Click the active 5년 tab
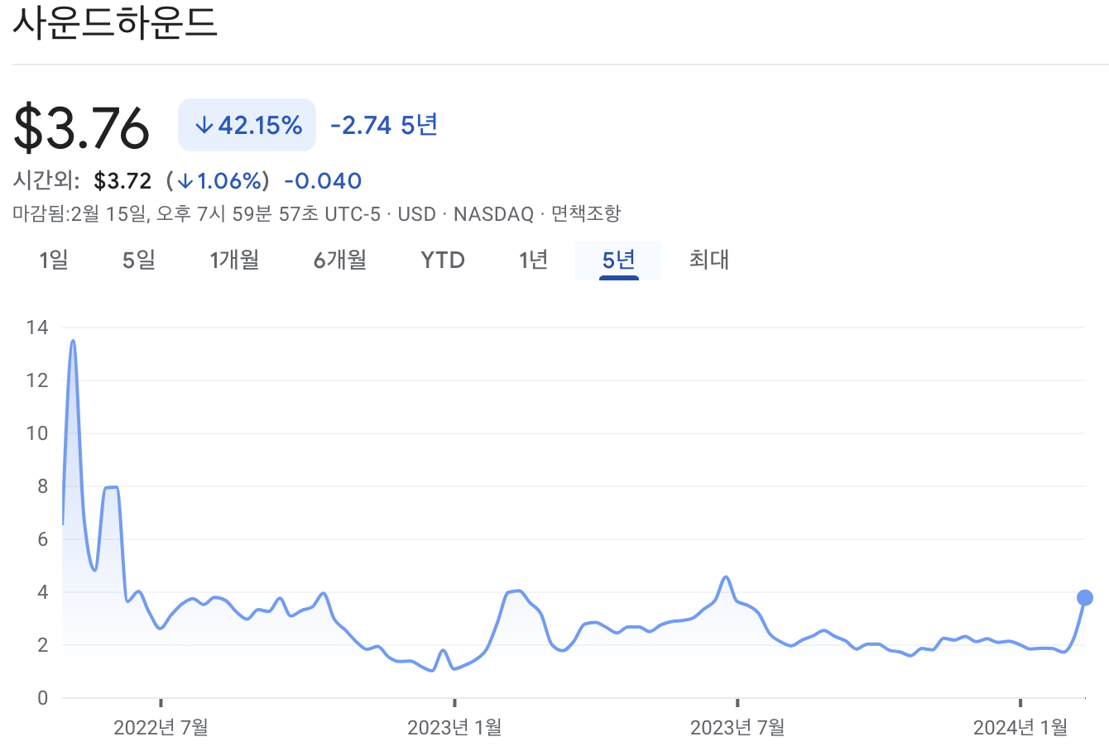 coord(618,260)
